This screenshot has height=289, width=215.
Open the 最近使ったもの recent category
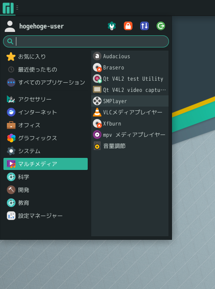coord(46,69)
